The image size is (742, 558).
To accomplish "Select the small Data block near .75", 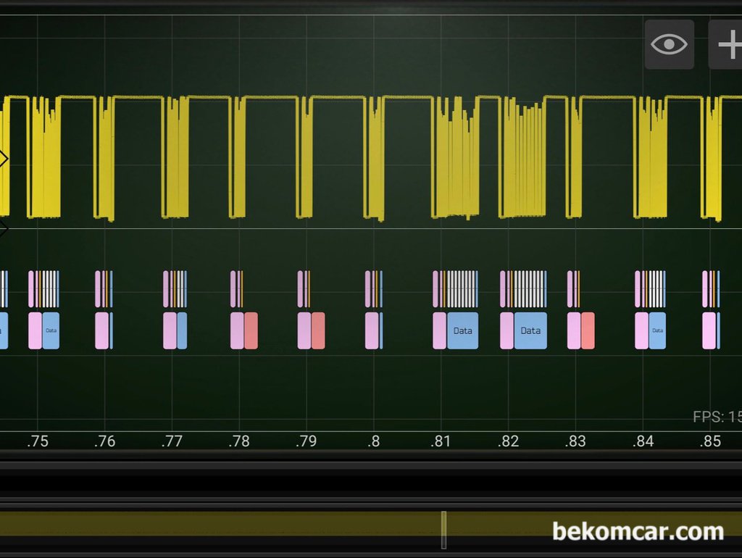I will [51, 331].
